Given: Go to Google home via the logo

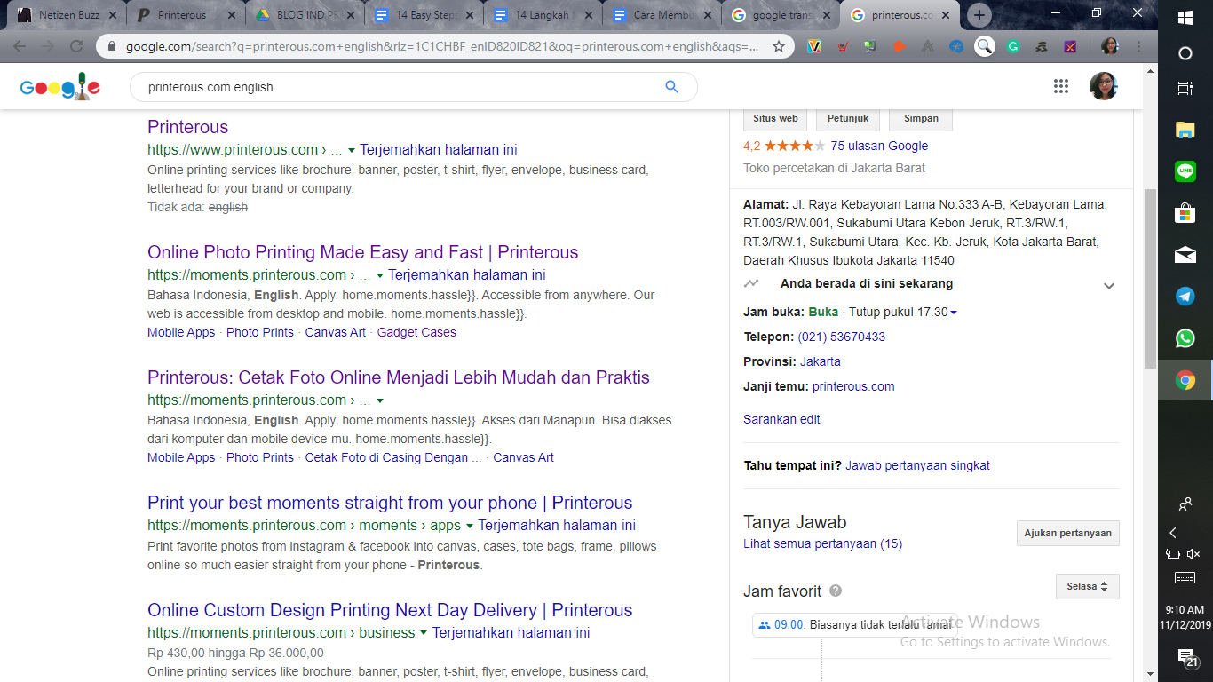Looking at the screenshot, I should point(59,87).
